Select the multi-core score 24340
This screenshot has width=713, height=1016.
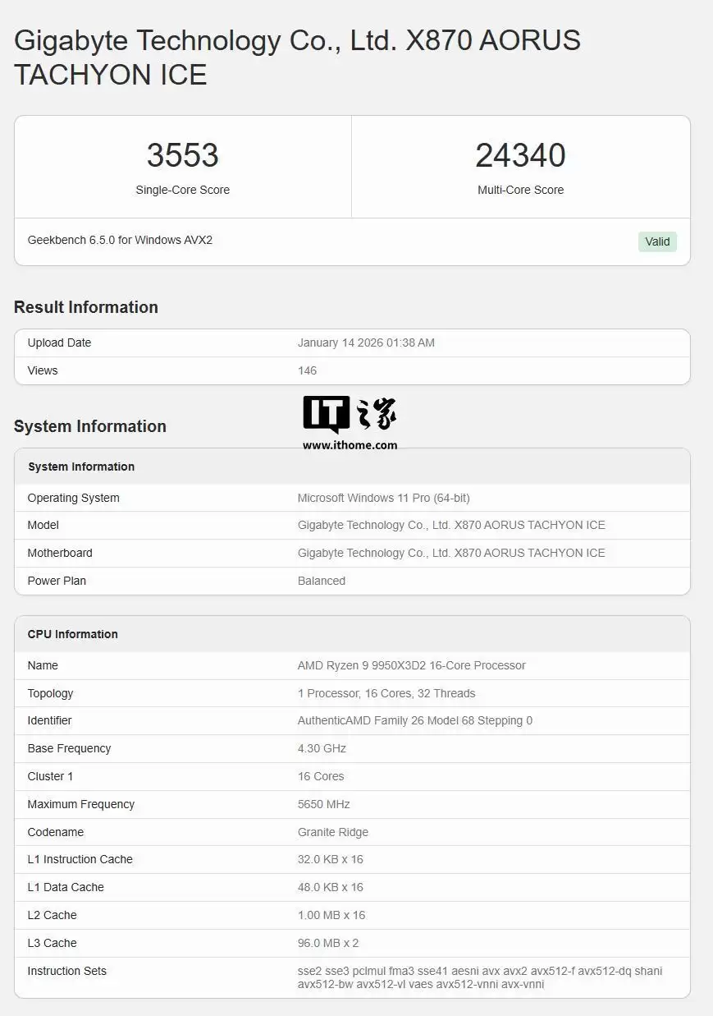click(x=520, y=155)
